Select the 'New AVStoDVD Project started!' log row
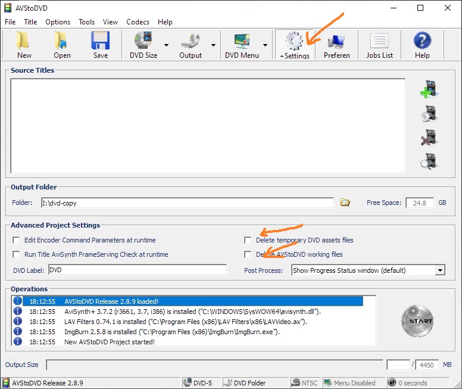This screenshot has height=389, width=462. click(188, 342)
